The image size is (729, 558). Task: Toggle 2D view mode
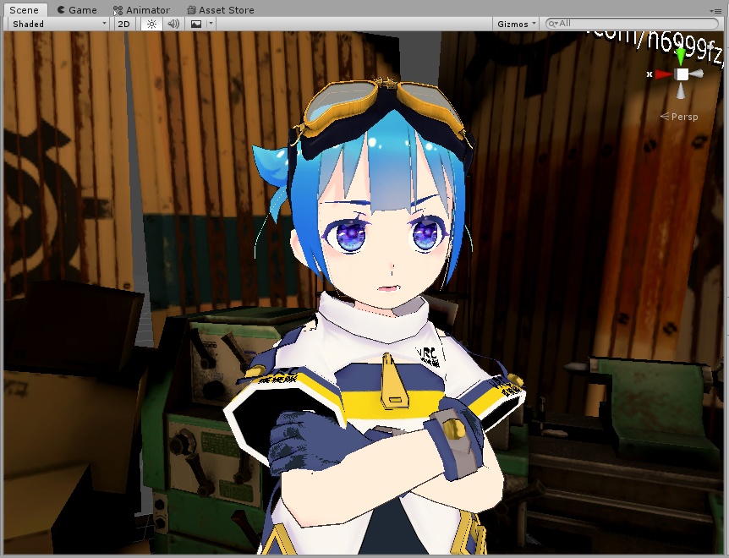124,24
